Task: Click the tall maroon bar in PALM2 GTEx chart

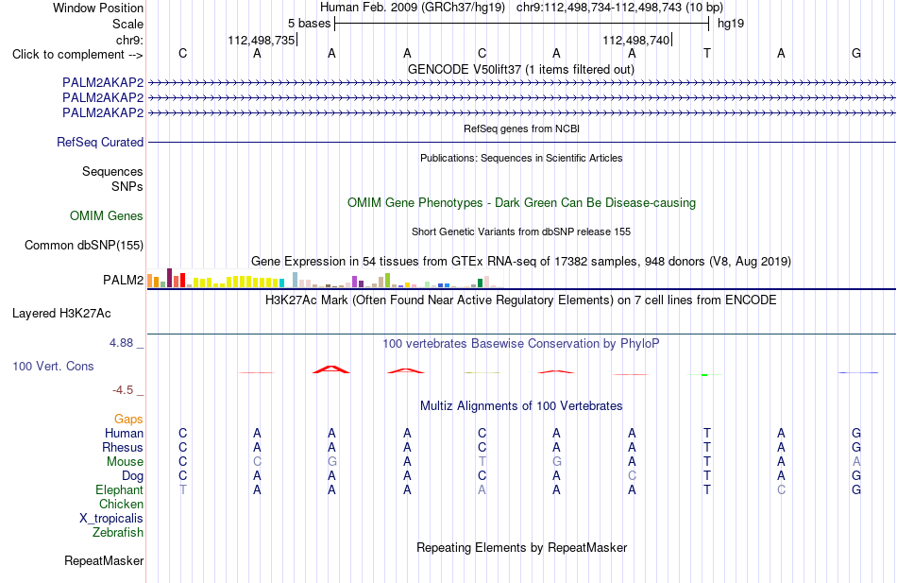Action: click(x=169, y=278)
